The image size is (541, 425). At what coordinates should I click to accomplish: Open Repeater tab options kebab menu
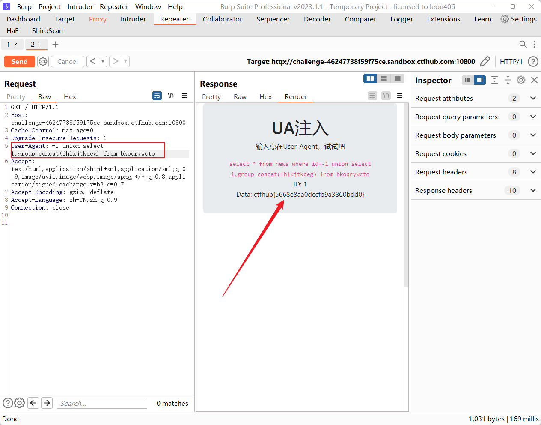click(x=534, y=44)
